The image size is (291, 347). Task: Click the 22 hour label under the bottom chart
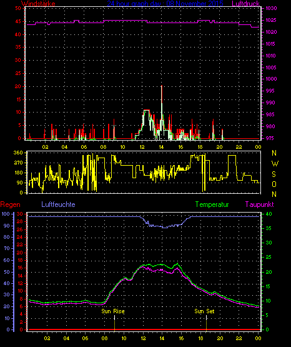tap(239, 338)
